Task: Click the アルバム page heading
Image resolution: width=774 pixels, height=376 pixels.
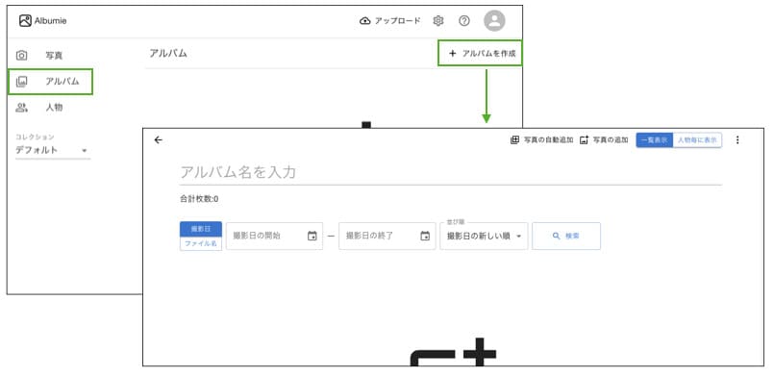Action: pyautogui.click(x=168, y=53)
